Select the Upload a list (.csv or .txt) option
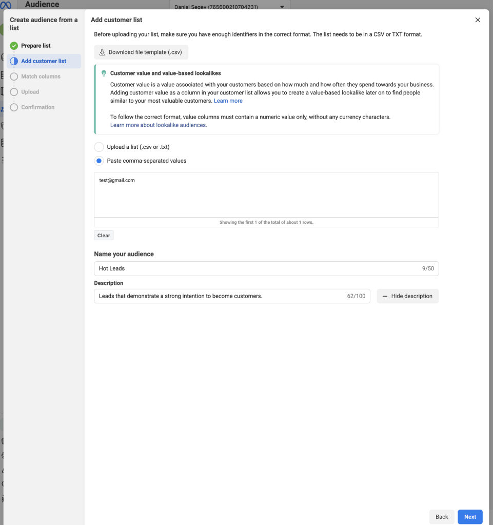The image size is (493, 525). pyautogui.click(x=98, y=146)
